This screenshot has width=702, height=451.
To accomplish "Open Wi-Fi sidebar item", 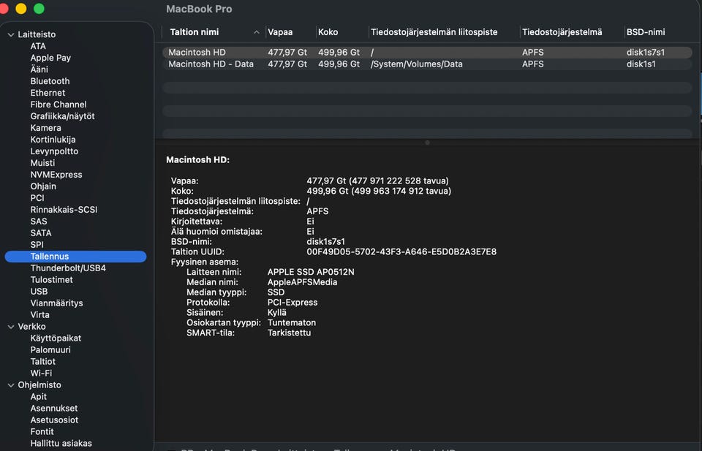I will [x=41, y=373].
